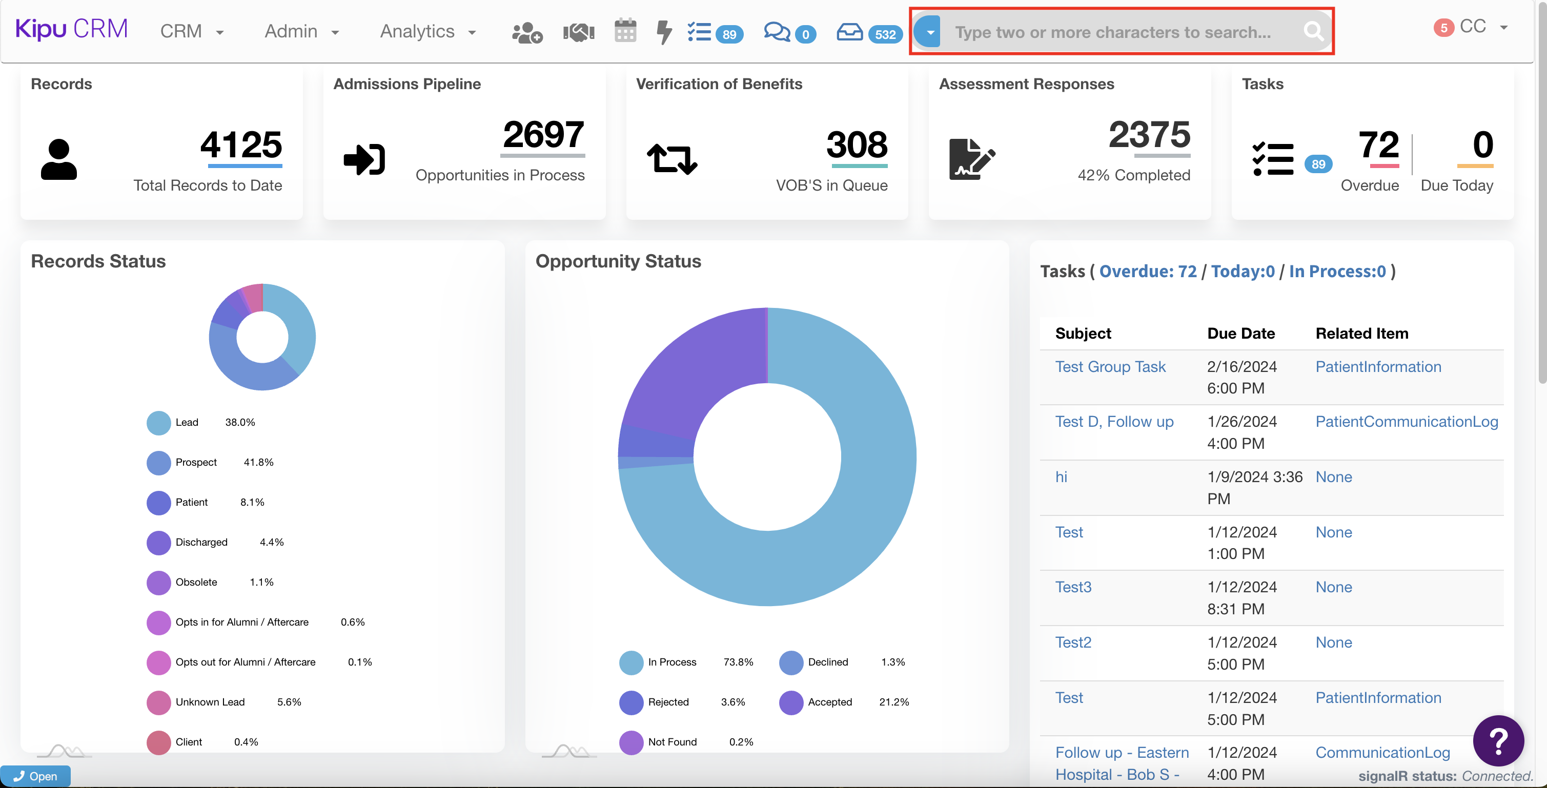
Task: Open the chat messages icon
Action: 777,32
